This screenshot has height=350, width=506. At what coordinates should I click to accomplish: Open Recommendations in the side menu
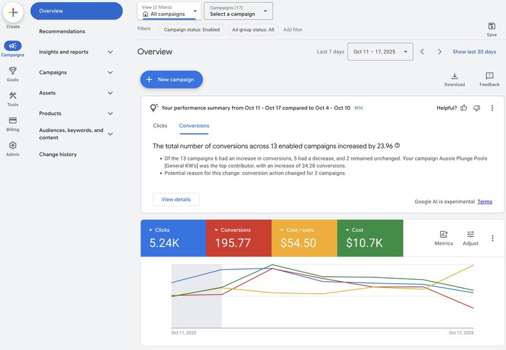pos(62,32)
